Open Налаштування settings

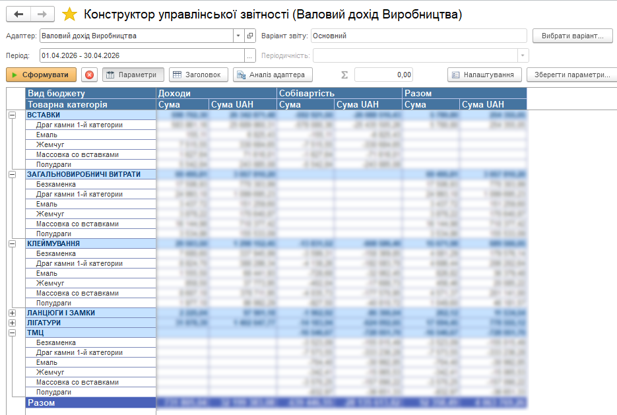(x=484, y=75)
